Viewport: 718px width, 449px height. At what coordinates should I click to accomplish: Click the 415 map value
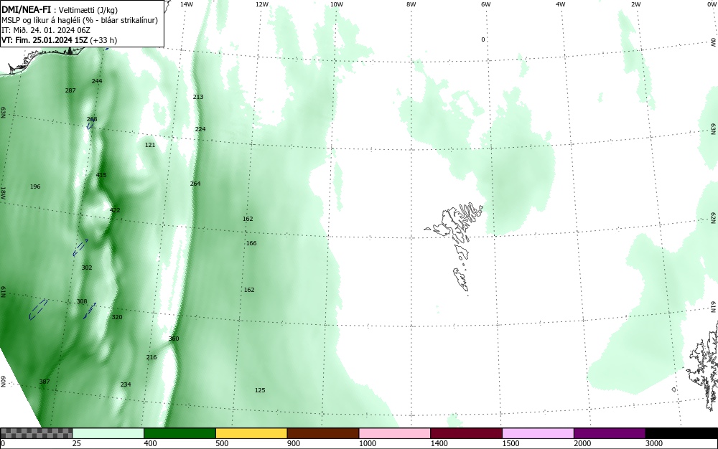pyautogui.click(x=101, y=175)
